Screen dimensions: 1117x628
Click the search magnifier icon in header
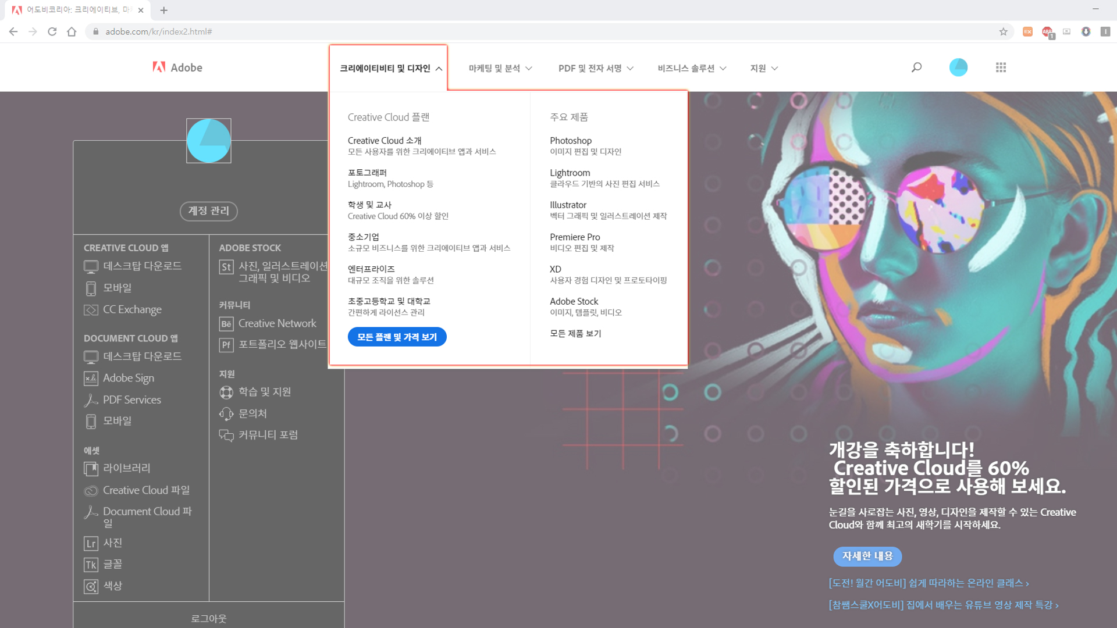(916, 67)
